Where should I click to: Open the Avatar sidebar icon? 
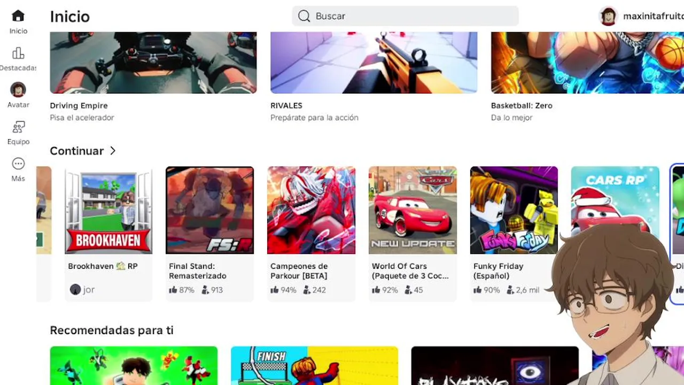tap(18, 90)
